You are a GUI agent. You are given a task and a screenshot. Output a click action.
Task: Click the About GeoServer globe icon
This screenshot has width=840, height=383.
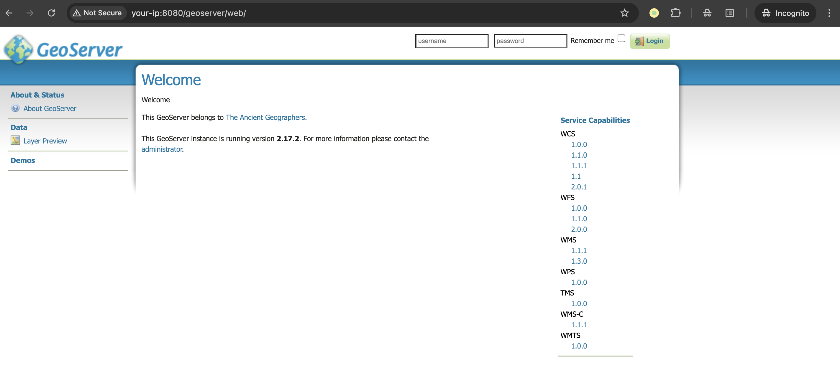pos(15,108)
